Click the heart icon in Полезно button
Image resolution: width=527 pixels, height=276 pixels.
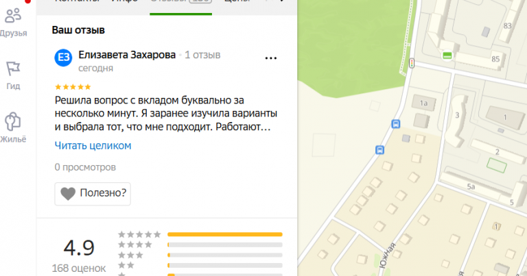tap(68, 194)
